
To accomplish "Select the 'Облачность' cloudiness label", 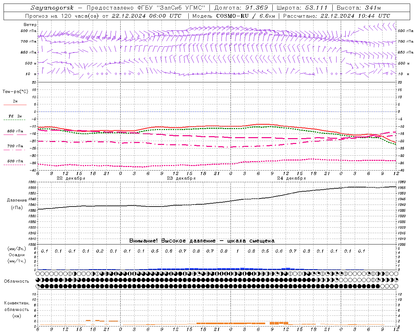I will 17,281.
